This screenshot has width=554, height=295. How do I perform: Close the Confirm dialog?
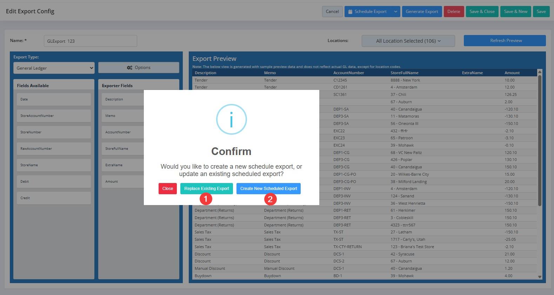click(167, 189)
